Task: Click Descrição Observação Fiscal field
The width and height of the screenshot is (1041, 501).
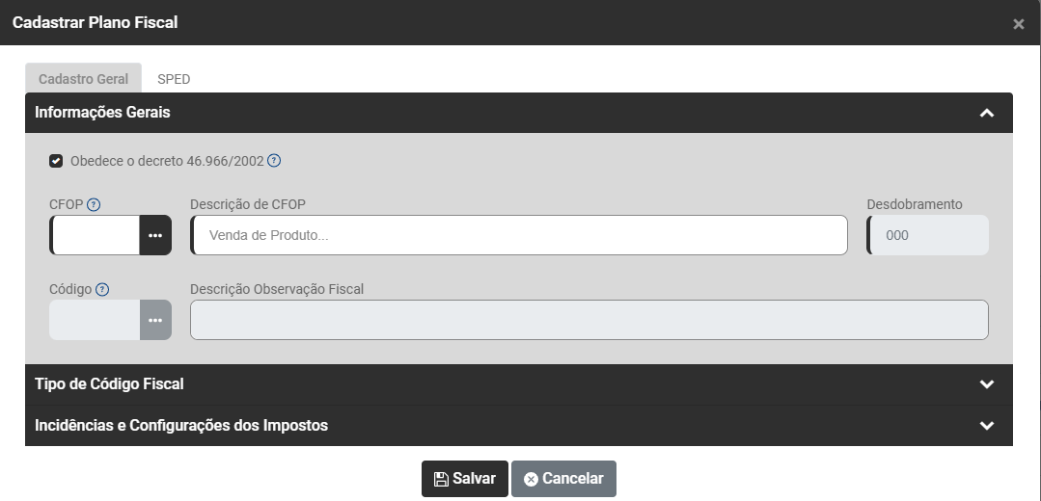Action: [589, 320]
